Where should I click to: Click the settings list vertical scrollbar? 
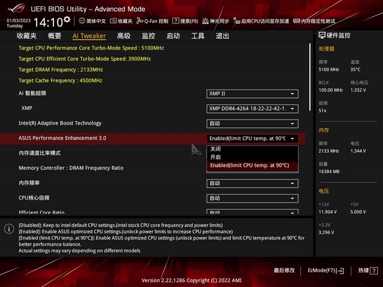click(310, 77)
